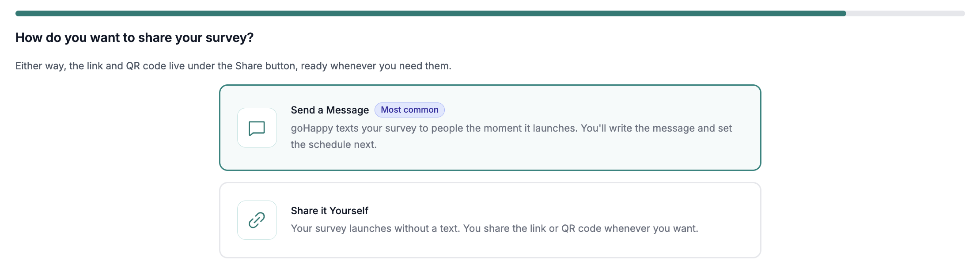Click the Share it Yourself title
The width and height of the screenshot is (977, 265).
point(329,211)
